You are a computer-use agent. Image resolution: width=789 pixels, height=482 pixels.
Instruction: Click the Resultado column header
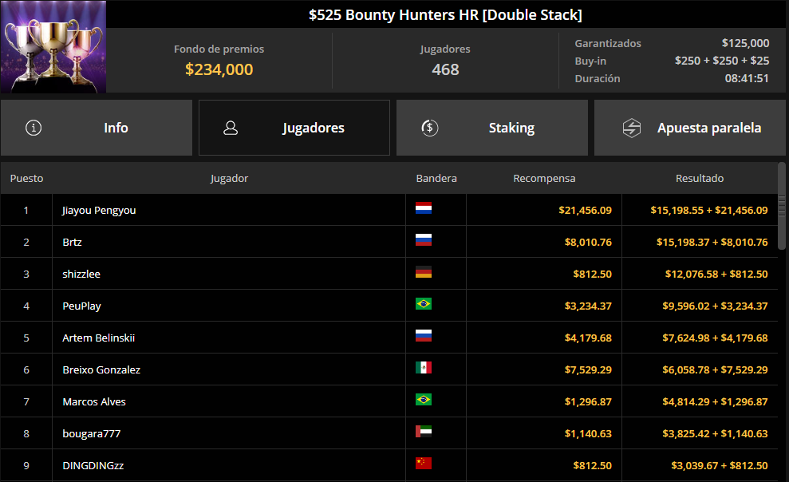tap(700, 178)
